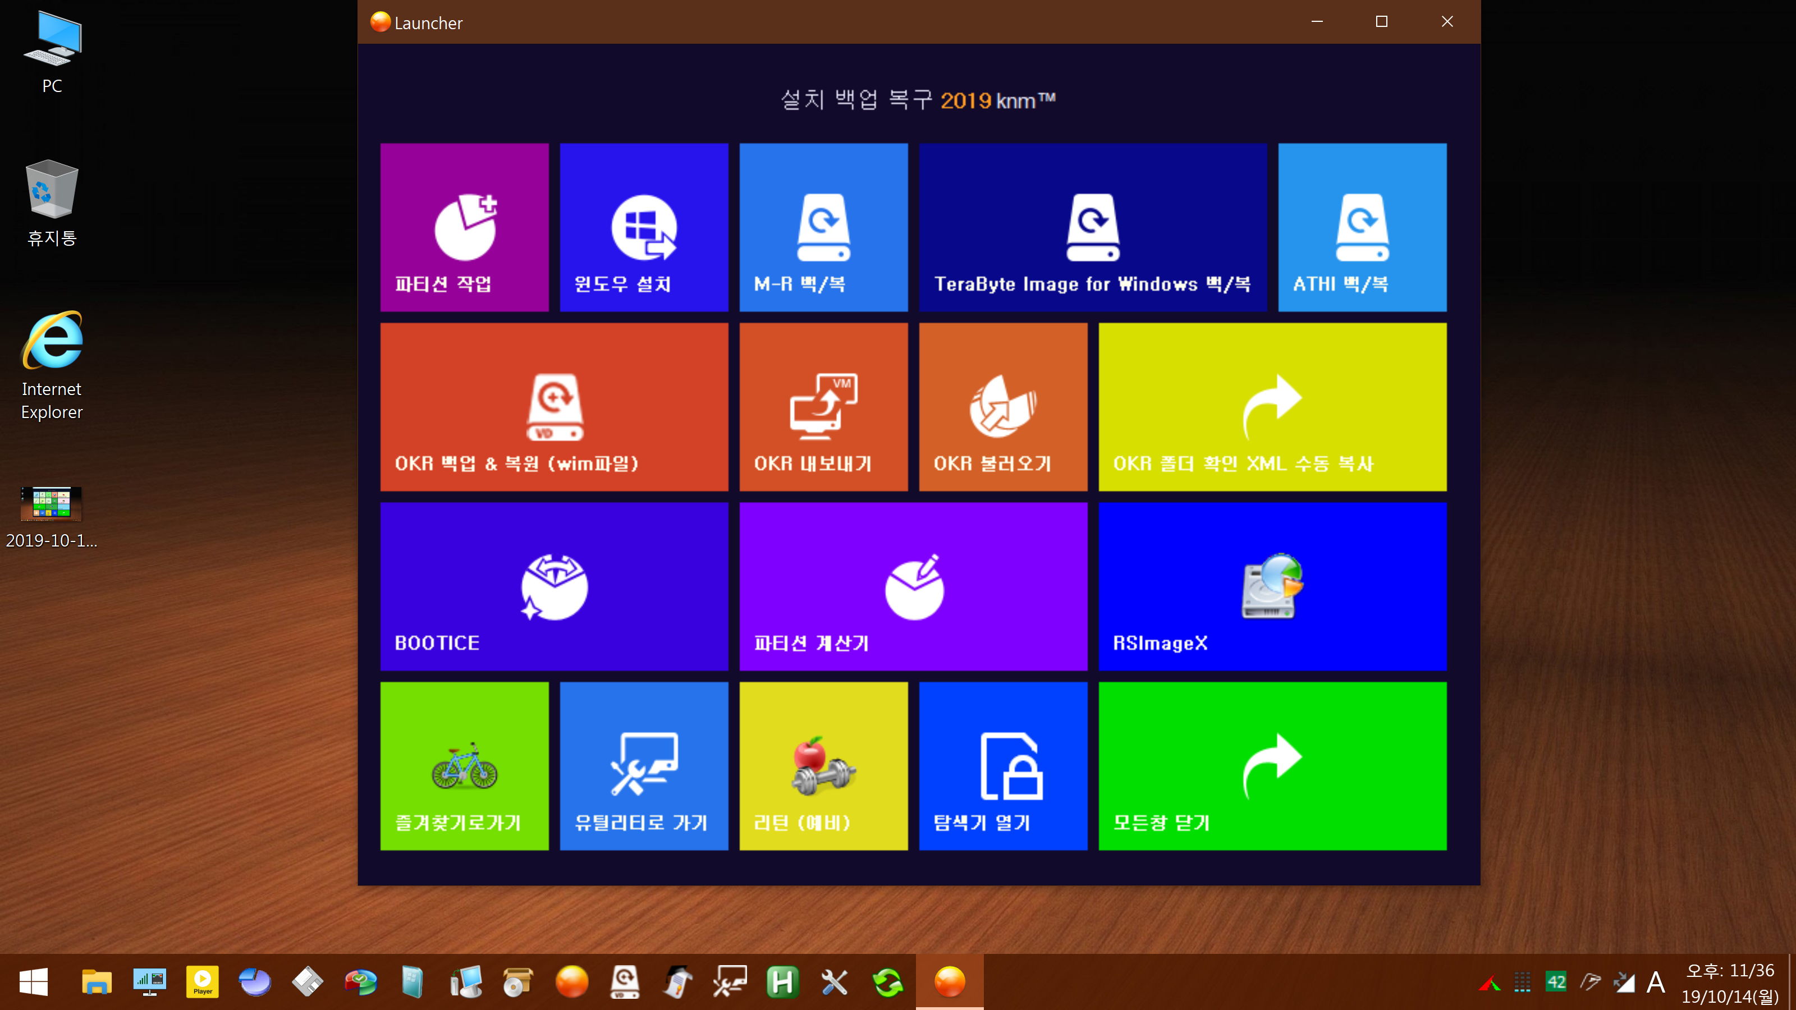Open the 휴지통 recycle bin icon
1796x1010 pixels.
(52, 203)
